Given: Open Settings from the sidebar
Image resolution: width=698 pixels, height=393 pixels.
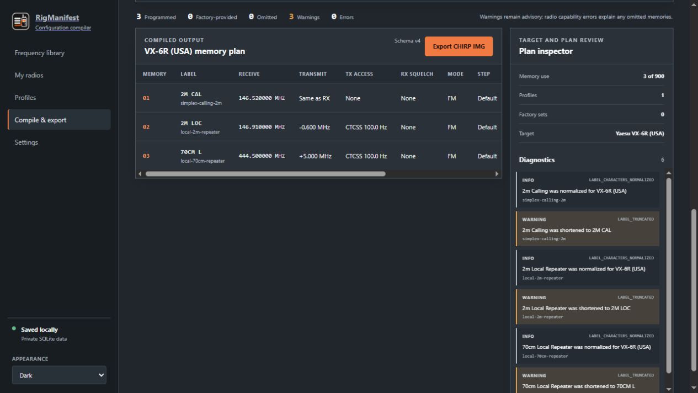Looking at the screenshot, I should pos(59,142).
